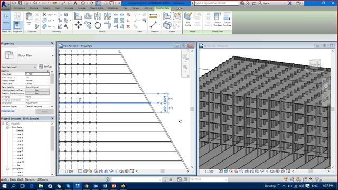Viewport: 338px width, 190px height.
Task: Collapse the Floor Plans tree node
Action: 7,127
